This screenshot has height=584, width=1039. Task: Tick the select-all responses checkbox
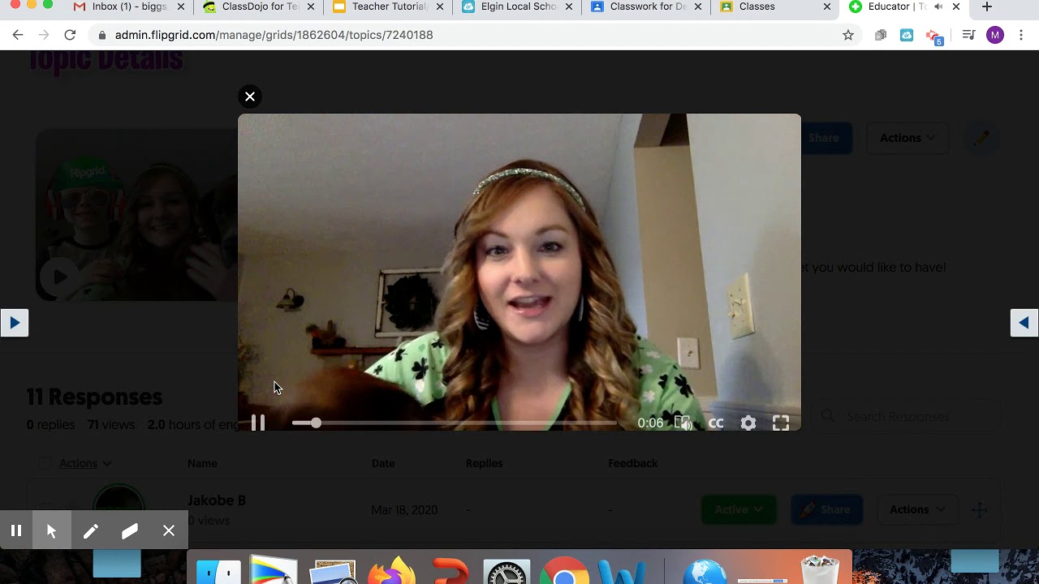[45, 463]
